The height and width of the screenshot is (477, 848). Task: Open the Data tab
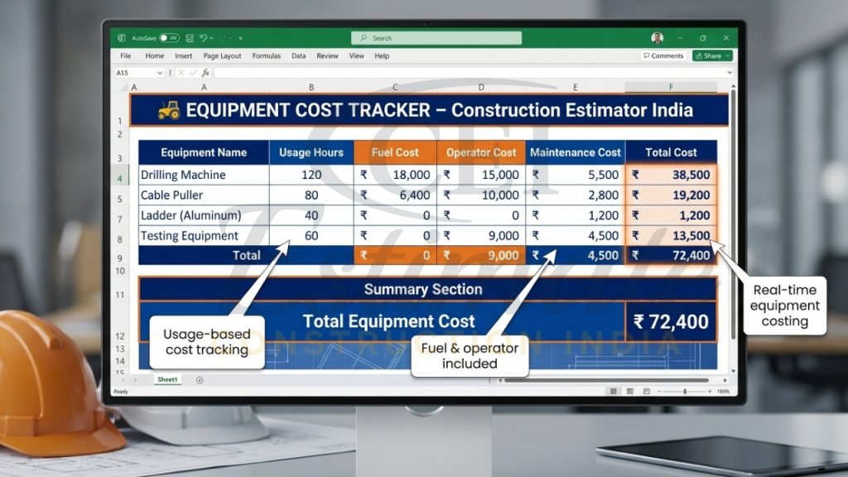[x=298, y=55]
